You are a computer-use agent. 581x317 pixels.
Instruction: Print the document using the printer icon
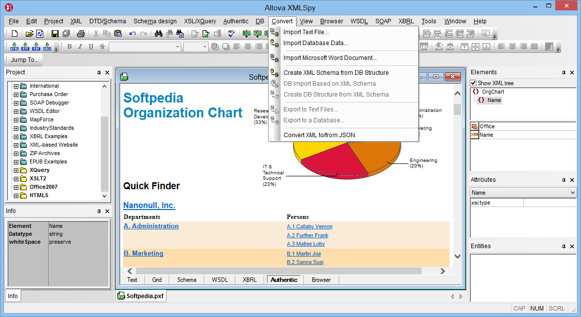81,34
